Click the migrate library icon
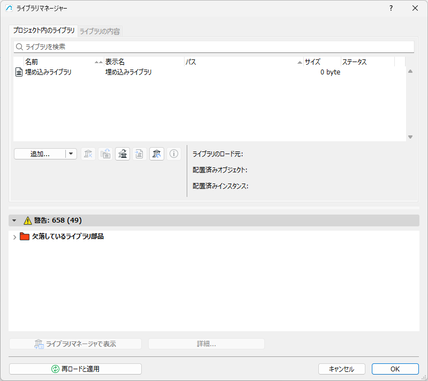This screenshot has width=428, height=381. (123, 154)
